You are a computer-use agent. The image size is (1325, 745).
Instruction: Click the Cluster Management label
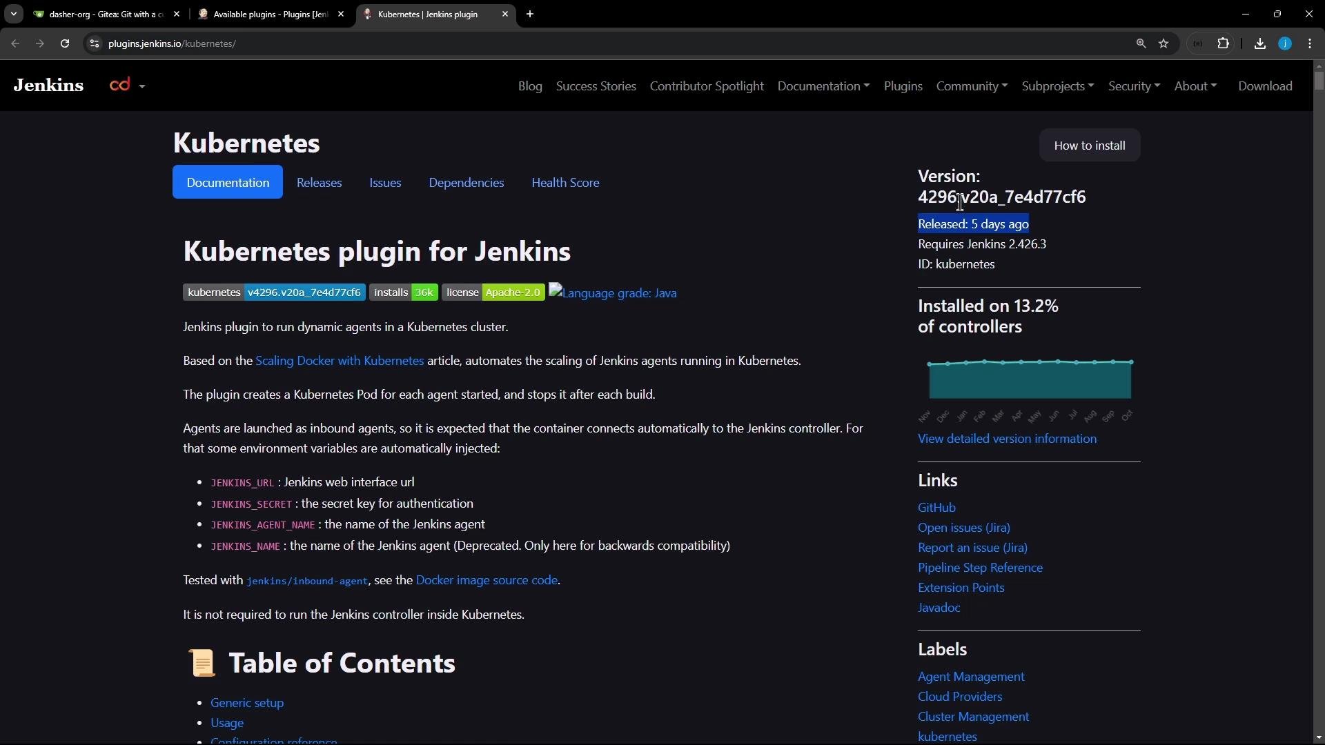pos(973,717)
